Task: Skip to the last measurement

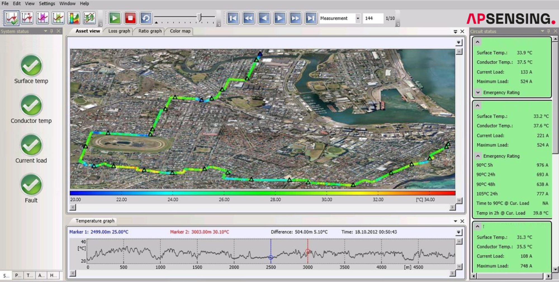Action: [x=311, y=18]
